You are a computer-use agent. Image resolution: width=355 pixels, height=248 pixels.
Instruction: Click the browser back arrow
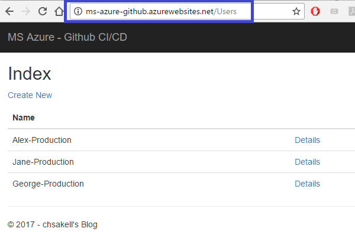click(9, 11)
